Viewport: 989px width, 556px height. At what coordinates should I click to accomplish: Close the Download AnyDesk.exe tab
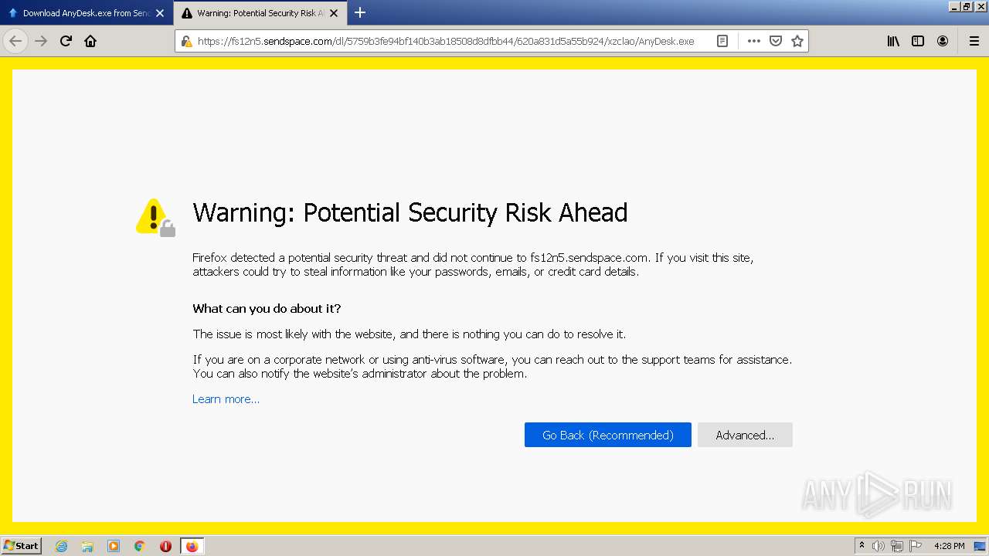click(160, 13)
